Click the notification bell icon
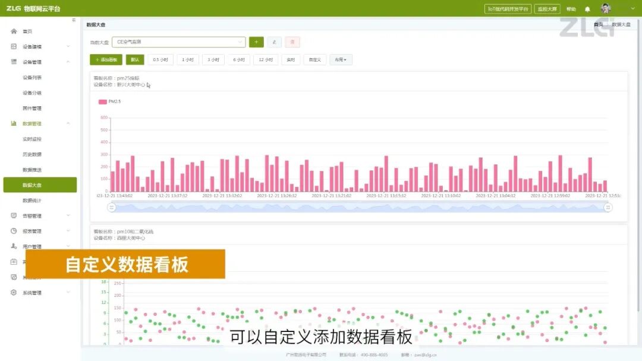 (587, 9)
